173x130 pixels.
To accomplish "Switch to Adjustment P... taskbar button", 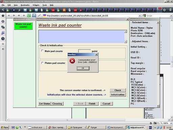I will [x=136, y=128].
